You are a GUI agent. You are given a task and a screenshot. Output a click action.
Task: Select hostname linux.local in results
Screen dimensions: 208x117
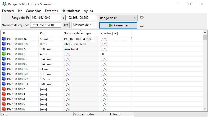coord(71,49)
